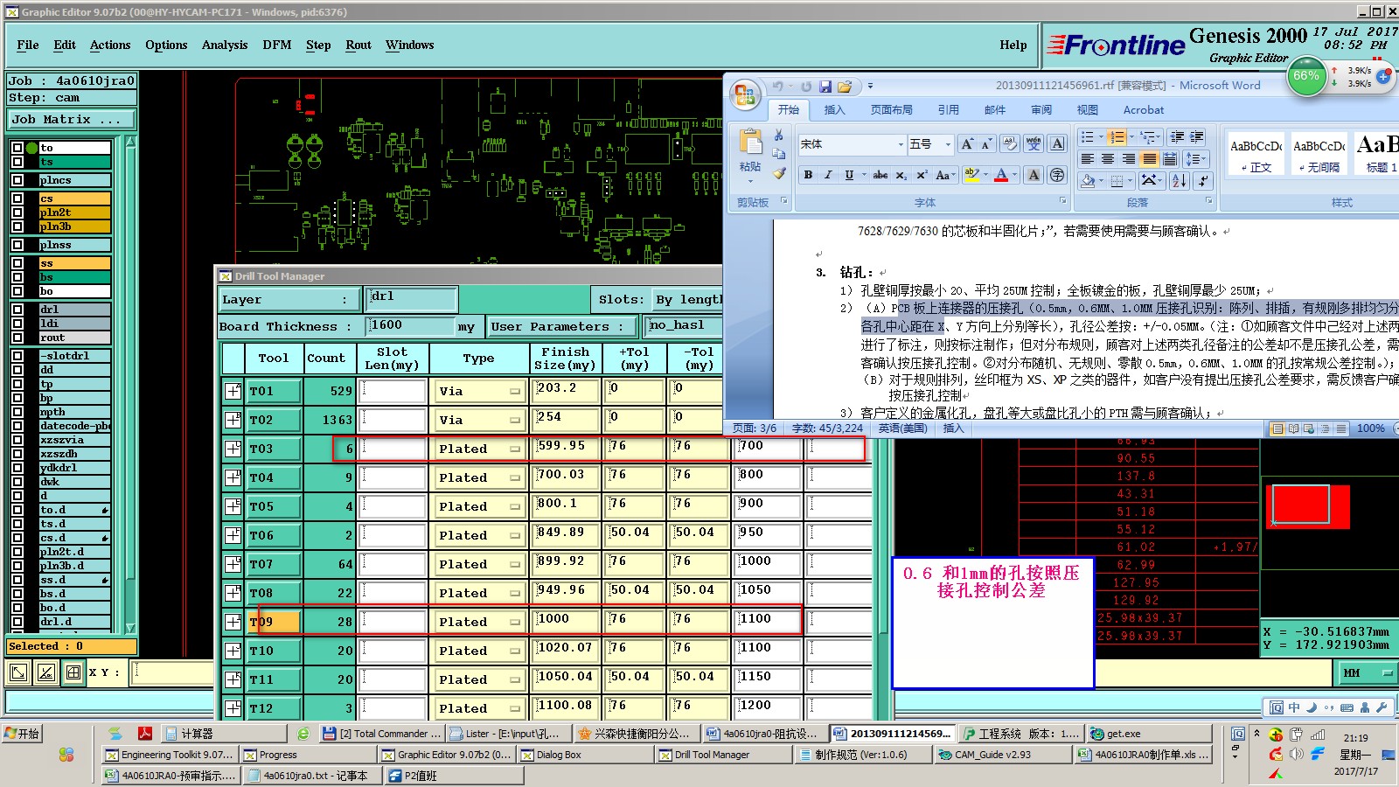Click the Windows Start button
1399x787 pixels.
23,734
